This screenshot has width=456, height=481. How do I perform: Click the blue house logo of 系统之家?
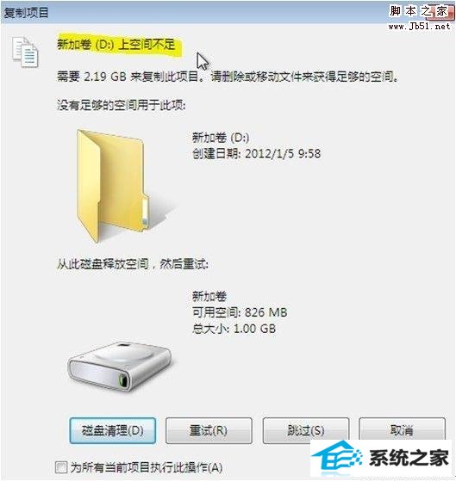point(337,458)
